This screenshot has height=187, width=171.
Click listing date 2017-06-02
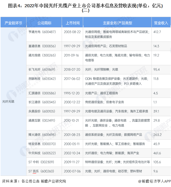pos(72,79)
